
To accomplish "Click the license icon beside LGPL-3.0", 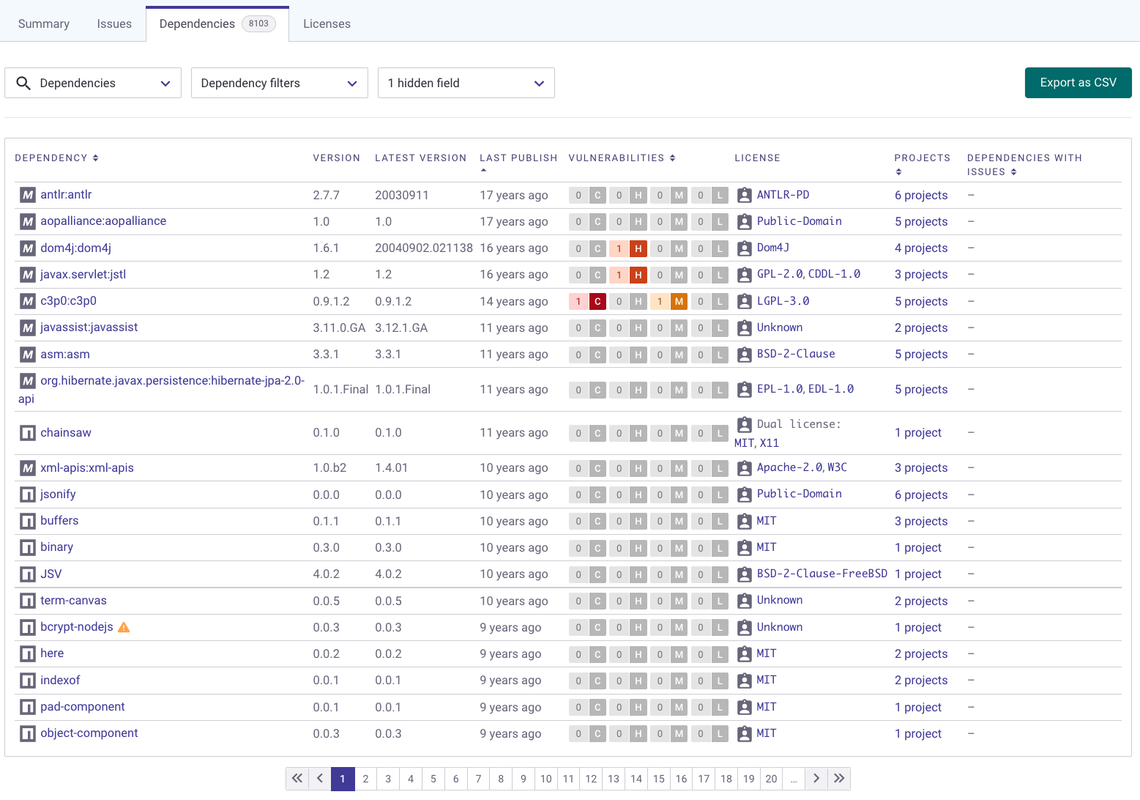I will coord(745,301).
